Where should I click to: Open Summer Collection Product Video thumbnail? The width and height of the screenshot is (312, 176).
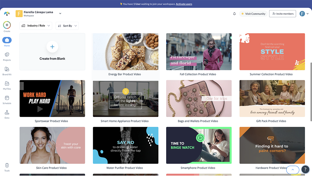point(272,52)
